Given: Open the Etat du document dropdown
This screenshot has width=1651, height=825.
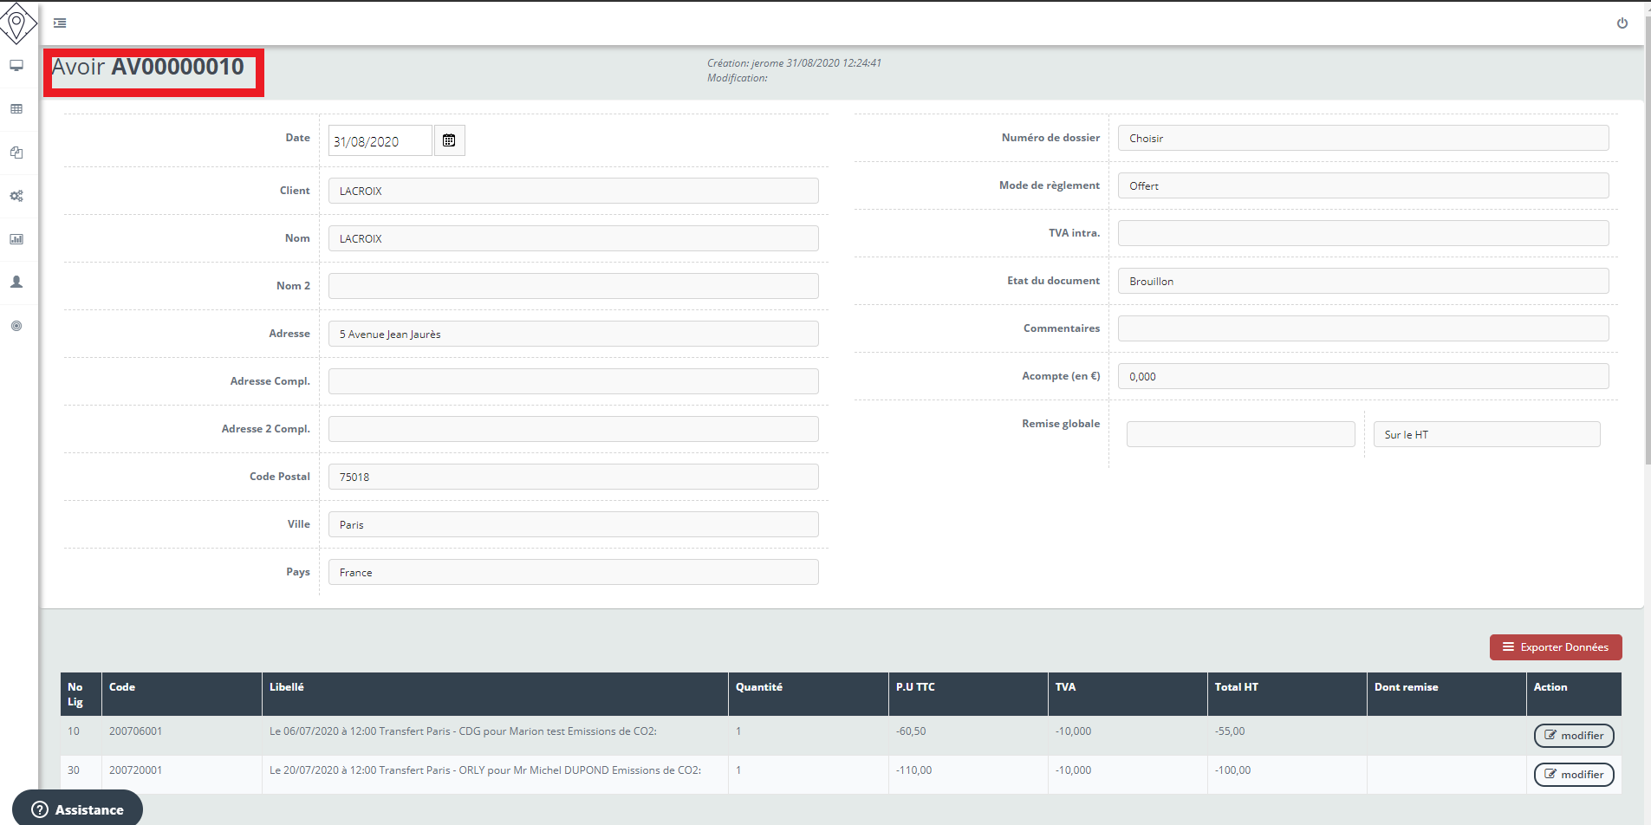Looking at the screenshot, I should 1362,282.
